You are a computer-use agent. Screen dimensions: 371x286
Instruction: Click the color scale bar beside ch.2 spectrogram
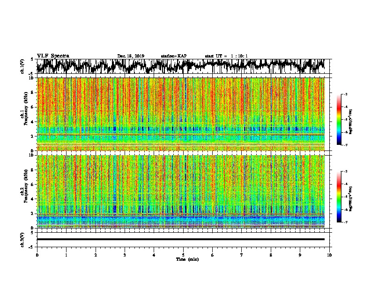coord(339,197)
